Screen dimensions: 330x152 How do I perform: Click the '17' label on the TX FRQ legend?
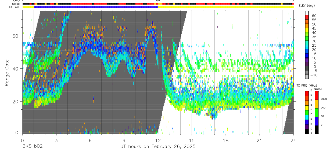[311, 95]
